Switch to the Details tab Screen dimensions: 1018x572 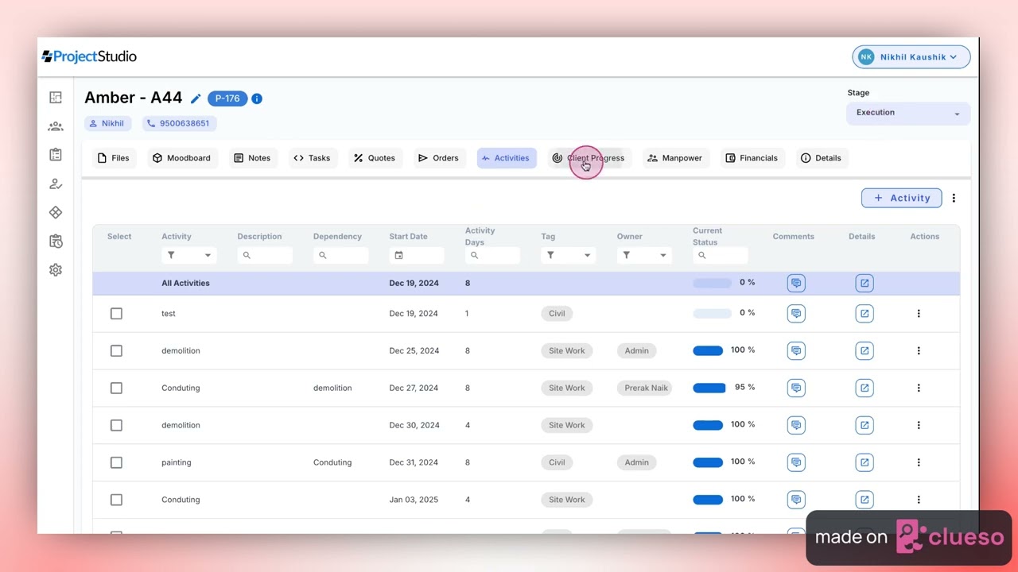(821, 158)
